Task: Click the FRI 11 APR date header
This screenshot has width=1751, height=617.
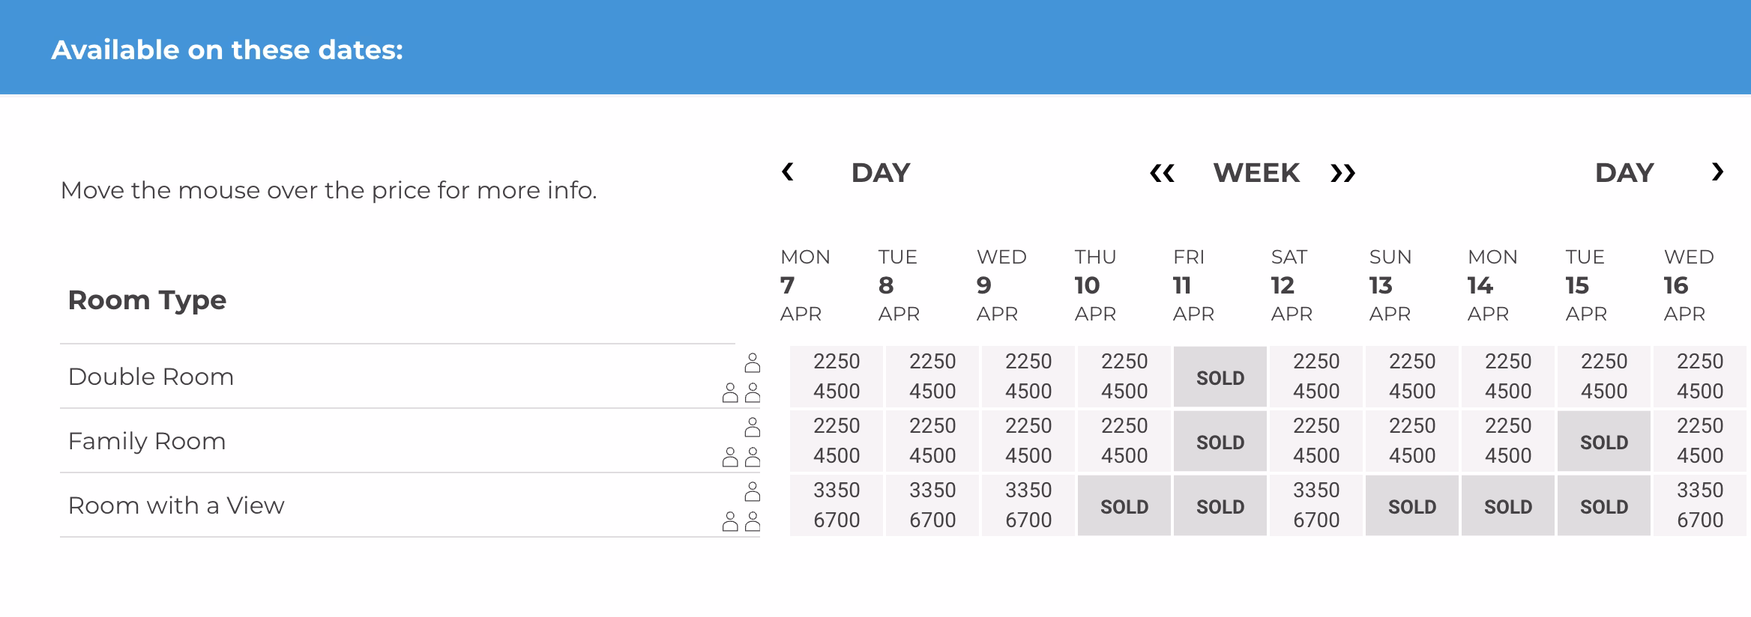Action: tap(1193, 285)
